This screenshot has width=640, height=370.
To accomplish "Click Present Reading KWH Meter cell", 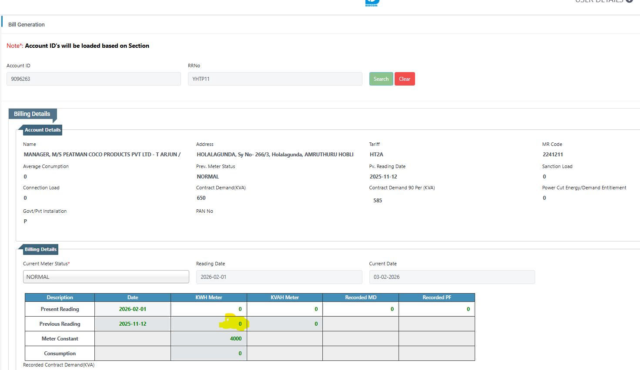I will click(x=209, y=309).
